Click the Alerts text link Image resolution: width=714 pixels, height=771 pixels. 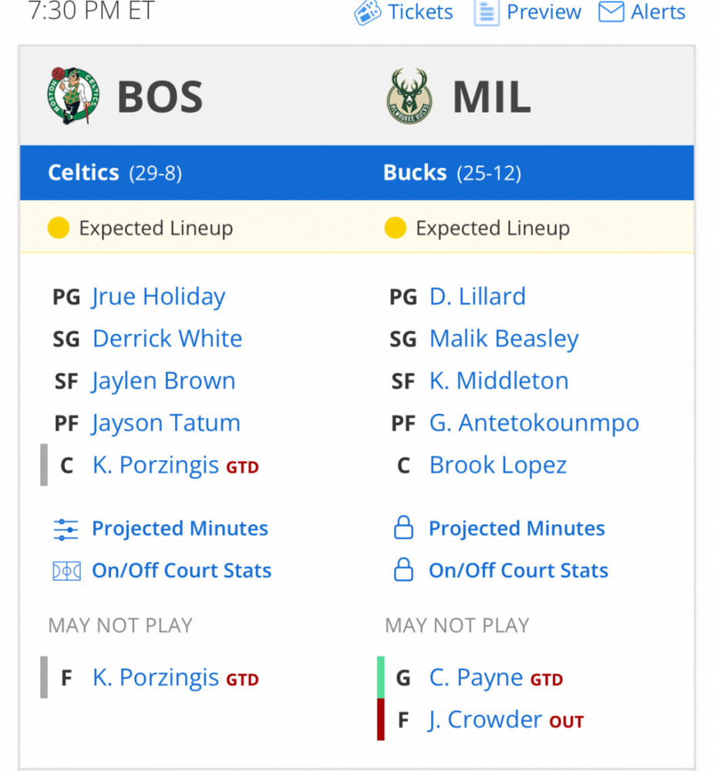point(658,12)
